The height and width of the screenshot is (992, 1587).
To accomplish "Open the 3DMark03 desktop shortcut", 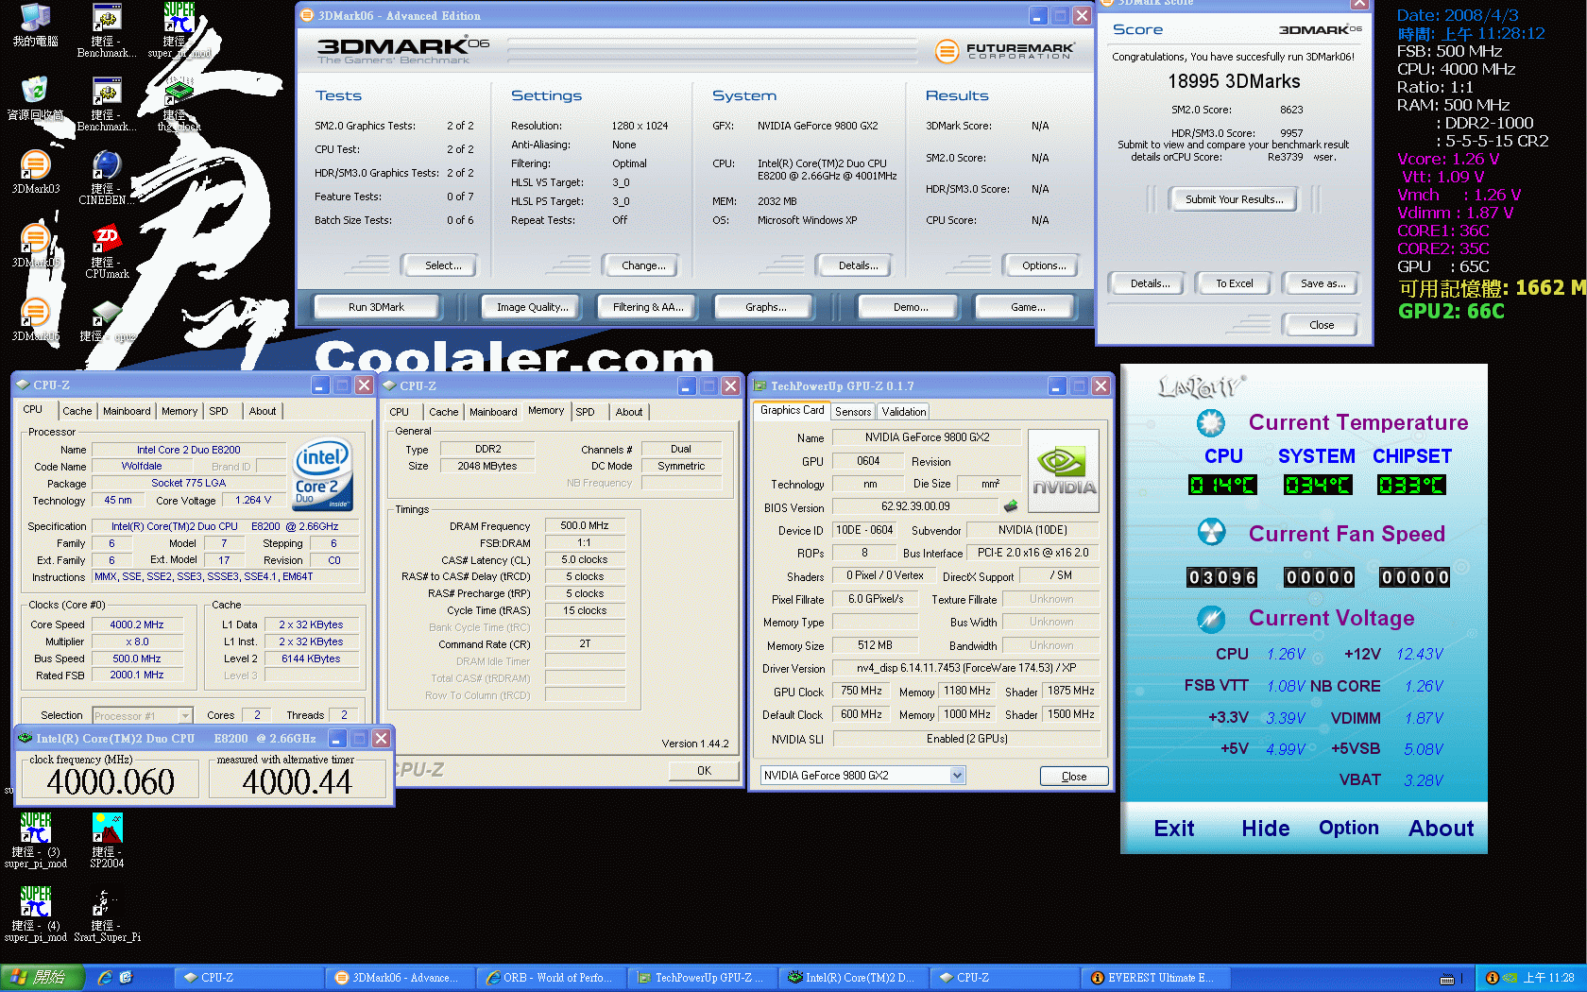I will pyautogui.click(x=35, y=172).
